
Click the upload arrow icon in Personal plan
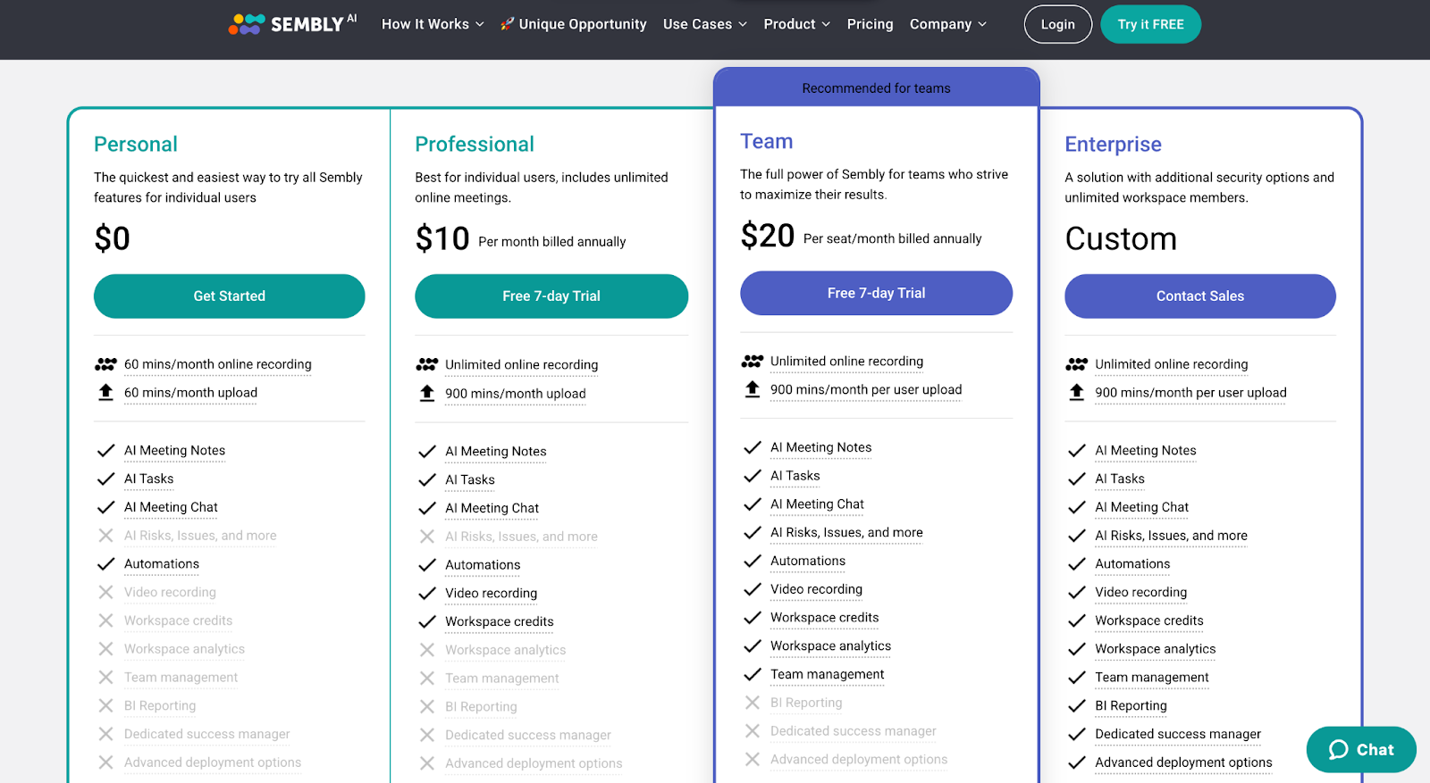coord(105,393)
